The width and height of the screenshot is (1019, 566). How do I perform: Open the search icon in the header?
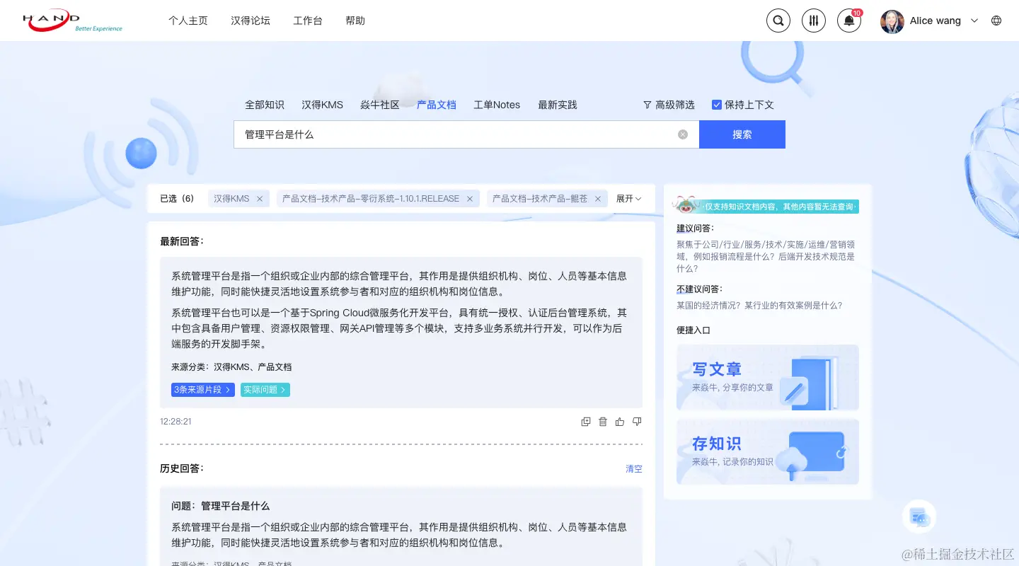click(778, 21)
